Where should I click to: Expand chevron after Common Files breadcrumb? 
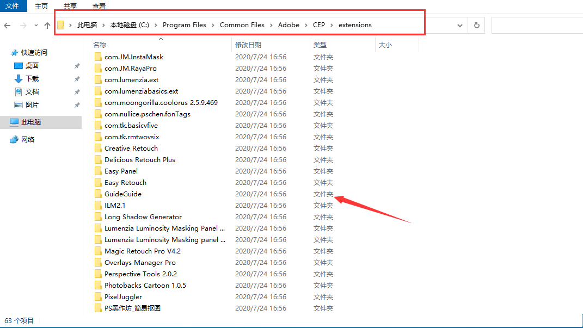tap(271, 25)
